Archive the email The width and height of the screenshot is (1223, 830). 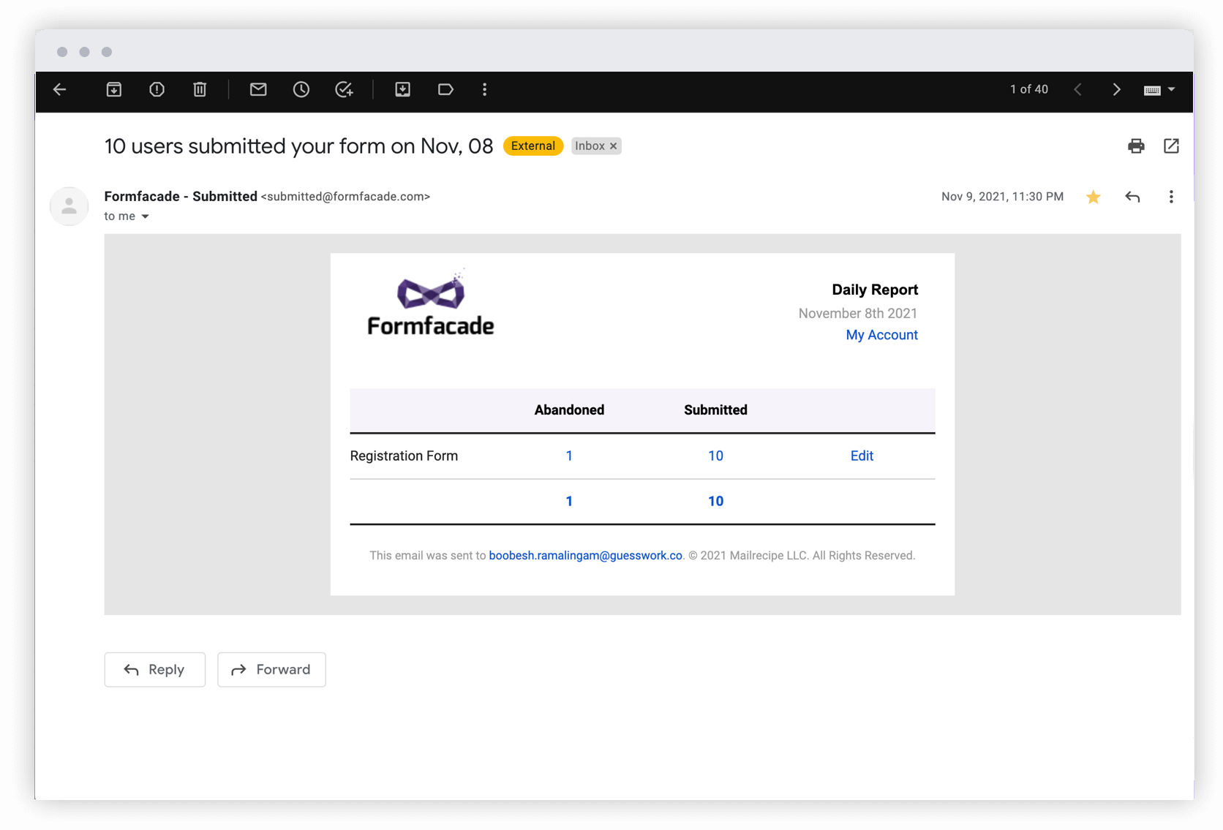tap(114, 89)
